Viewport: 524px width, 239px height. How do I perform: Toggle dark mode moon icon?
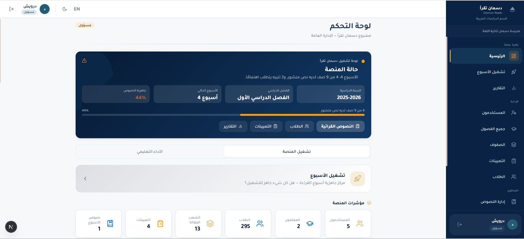65,9
